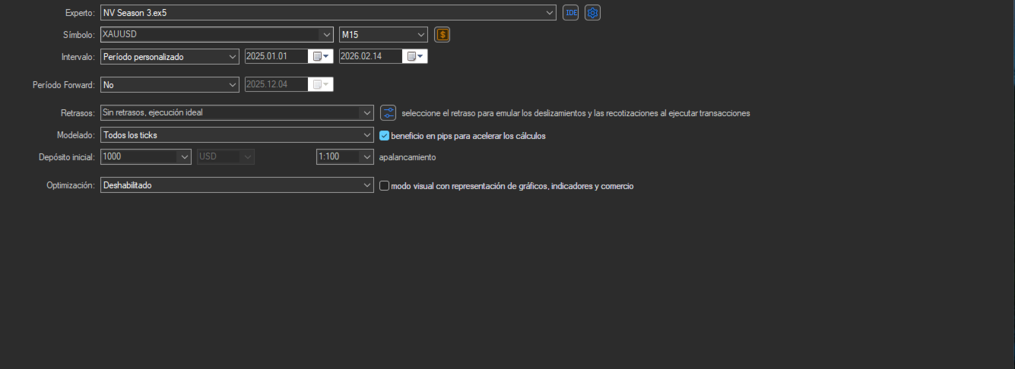Click the 'Depósito inicial:' label

tap(66, 157)
